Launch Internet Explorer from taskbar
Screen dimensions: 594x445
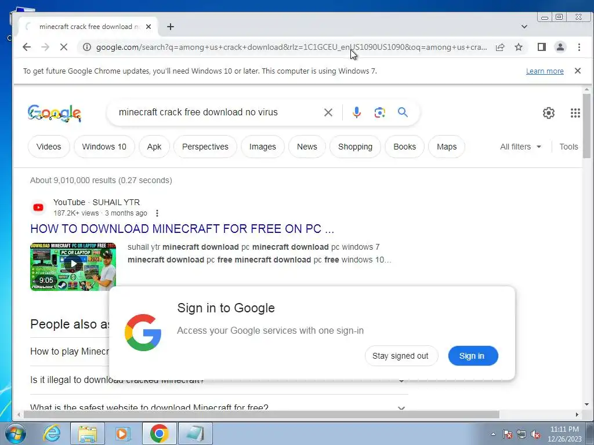[52, 433]
